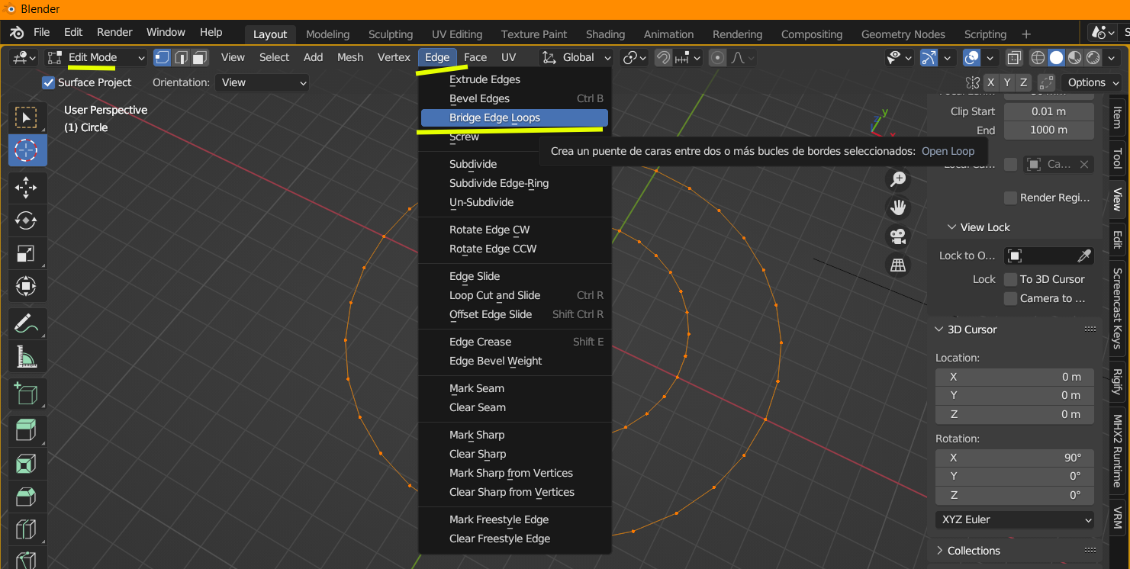
Task: Open the editor type selector
Action: coord(24,57)
